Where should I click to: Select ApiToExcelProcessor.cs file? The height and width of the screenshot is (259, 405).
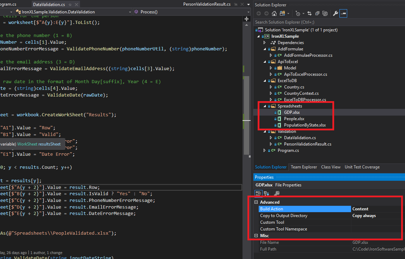(x=306, y=74)
